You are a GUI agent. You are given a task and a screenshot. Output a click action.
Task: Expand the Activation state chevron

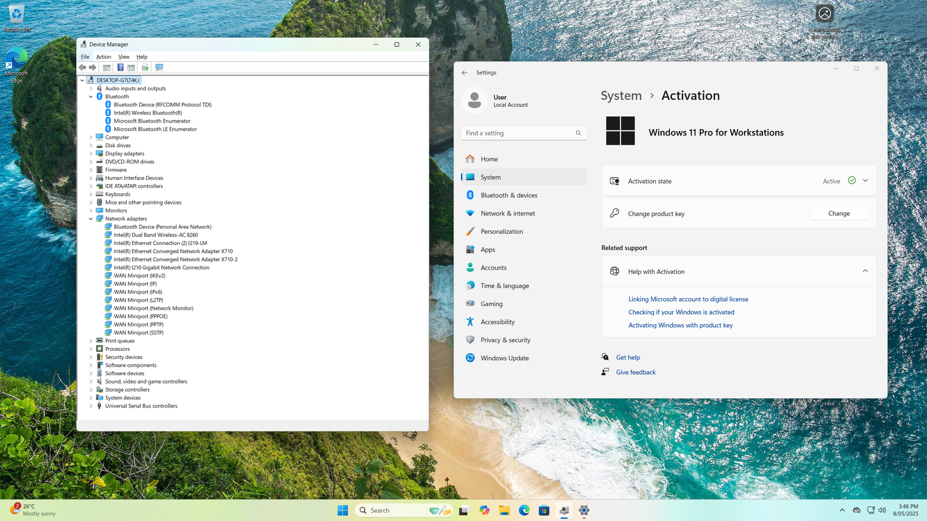pos(865,181)
